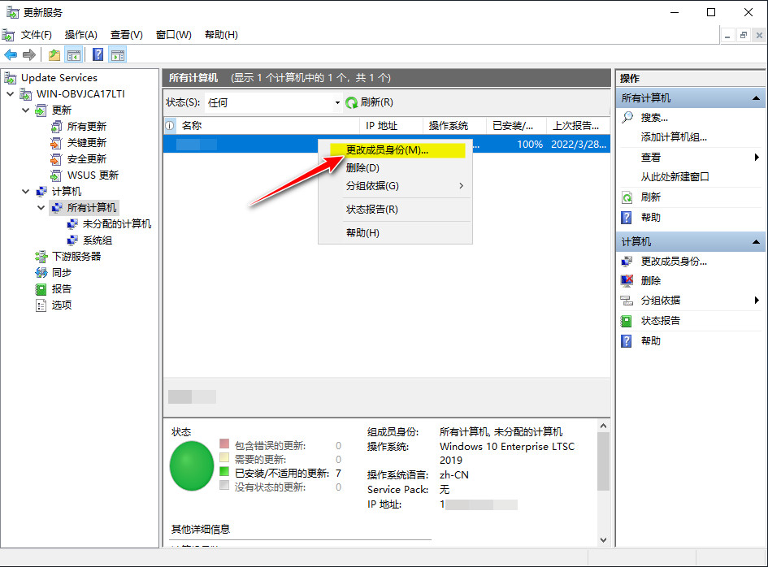This screenshot has width=768, height=567.
Task: Click the 2022/3/28... last report cell
Action: [579, 145]
